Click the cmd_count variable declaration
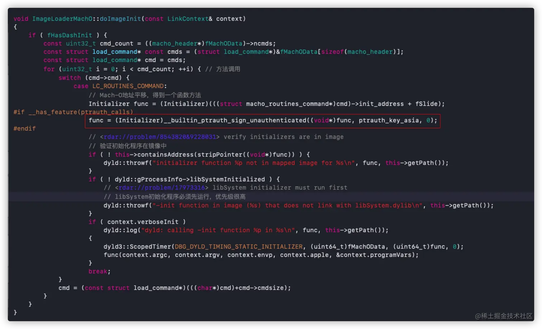542x329 pixels. (117, 43)
